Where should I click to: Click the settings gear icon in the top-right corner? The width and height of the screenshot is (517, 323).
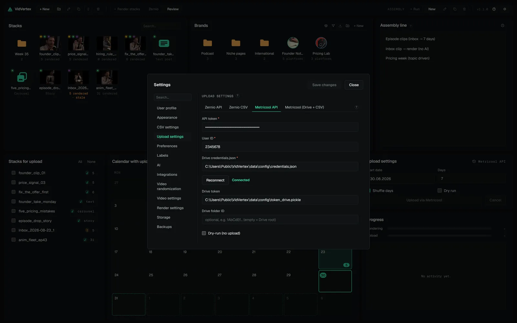[x=505, y=9]
